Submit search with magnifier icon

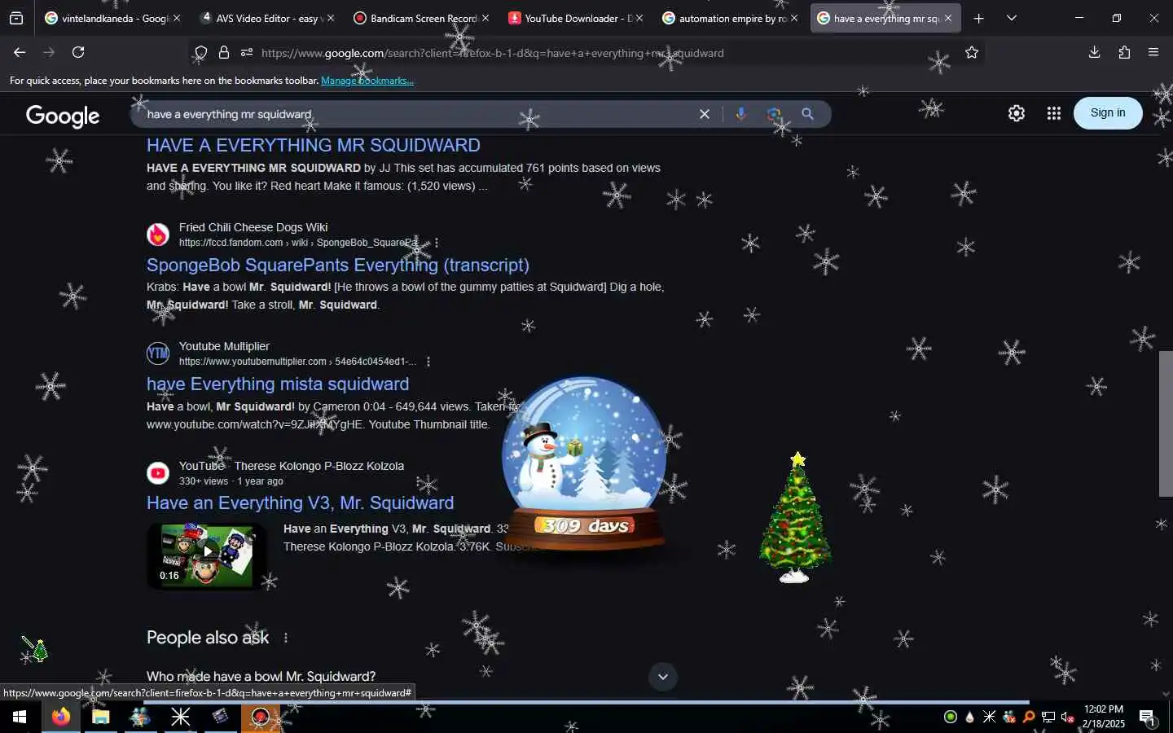(x=807, y=114)
